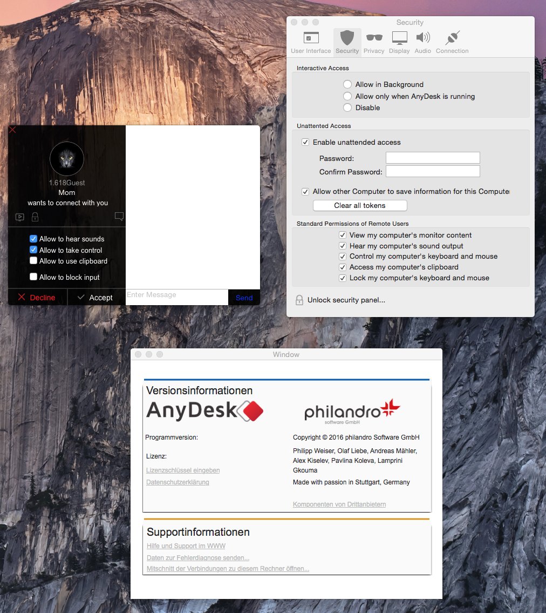Open Hilfe und Support im WWW link

point(186,545)
